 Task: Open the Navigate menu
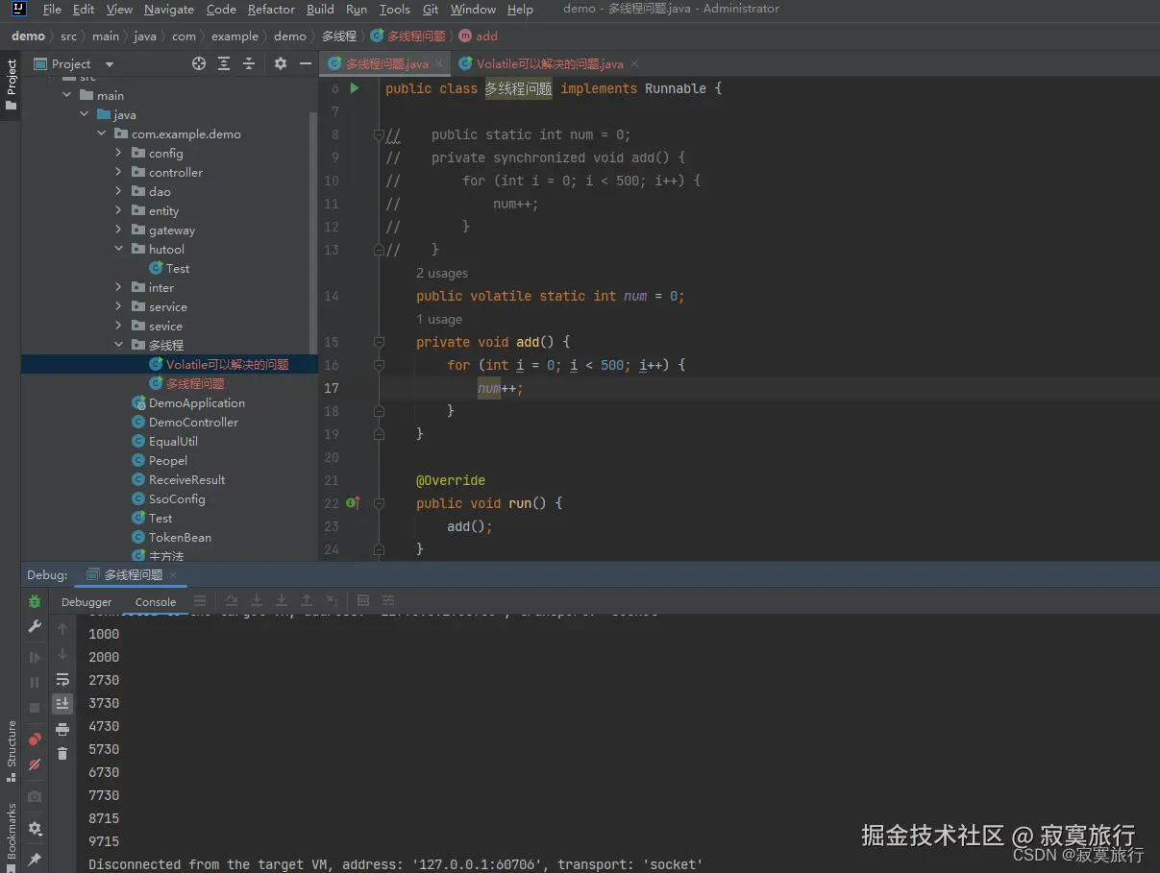169,9
